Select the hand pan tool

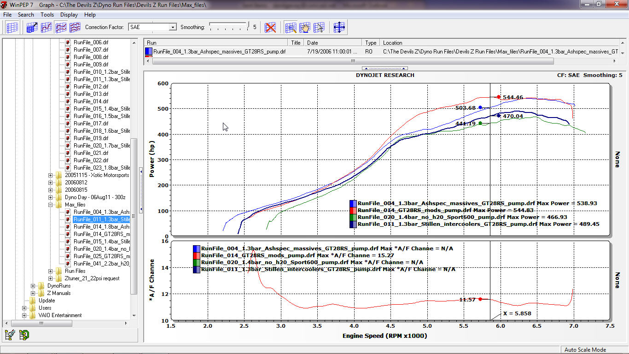tap(304, 28)
